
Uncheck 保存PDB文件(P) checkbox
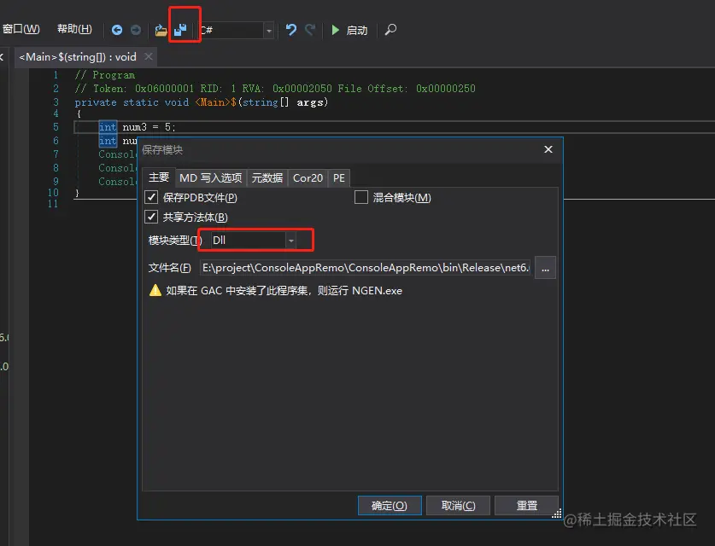(x=151, y=197)
